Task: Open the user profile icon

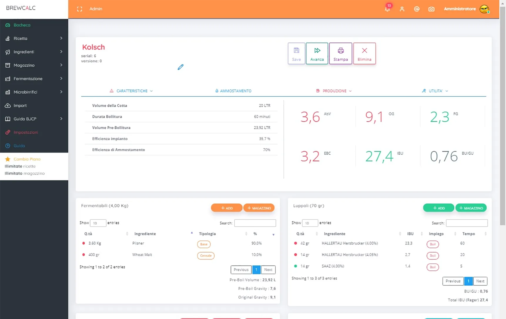Action: pos(402,9)
